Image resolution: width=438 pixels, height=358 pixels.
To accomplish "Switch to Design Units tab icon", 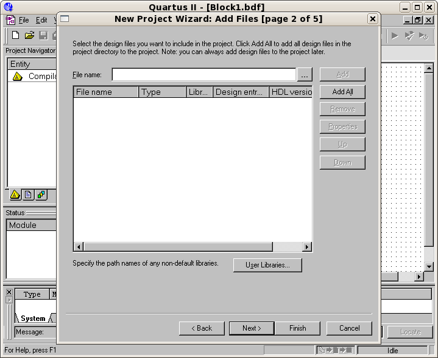I will tap(41, 194).
